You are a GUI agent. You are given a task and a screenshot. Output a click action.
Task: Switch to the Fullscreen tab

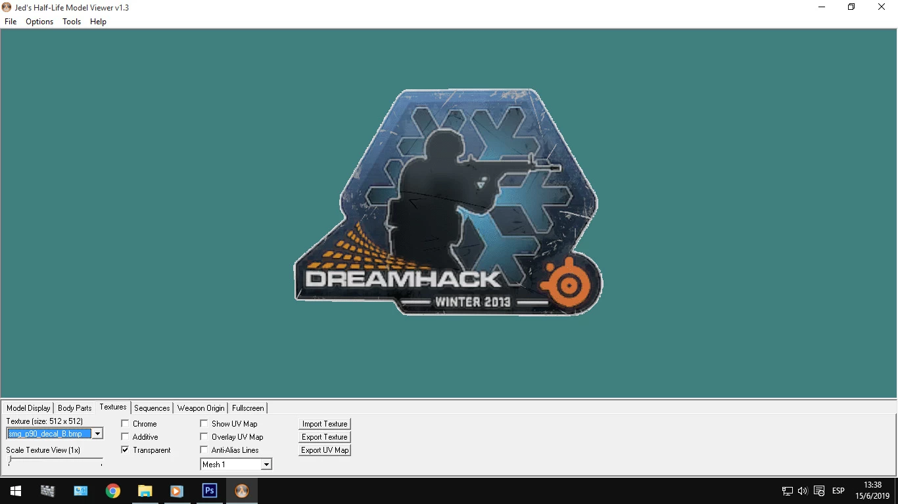tap(248, 408)
